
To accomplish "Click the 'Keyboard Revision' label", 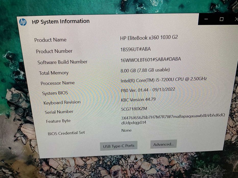I will click(62, 102).
